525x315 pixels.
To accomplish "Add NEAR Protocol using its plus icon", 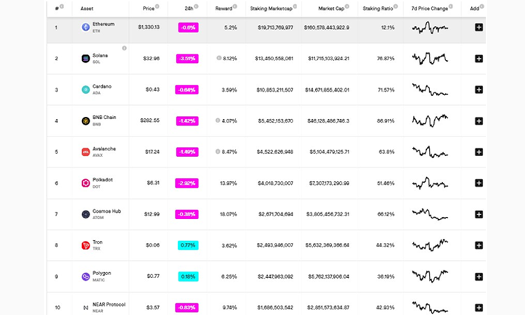I will click(x=479, y=307).
